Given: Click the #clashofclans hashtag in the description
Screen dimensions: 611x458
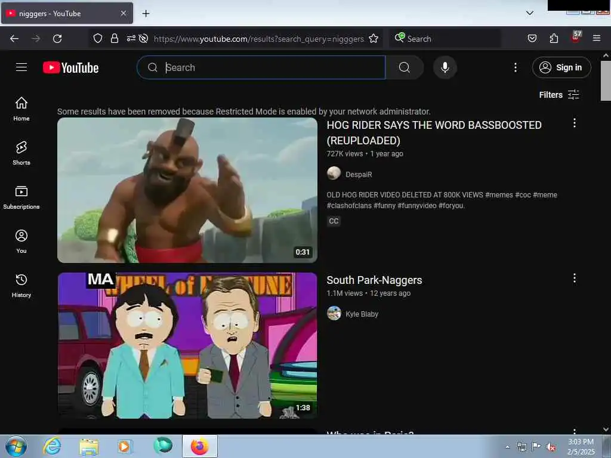Looking at the screenshot, I should 349,206.
